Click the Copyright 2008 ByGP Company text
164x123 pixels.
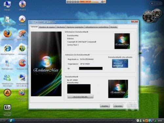pyautogui.click(x=82, y=42)
